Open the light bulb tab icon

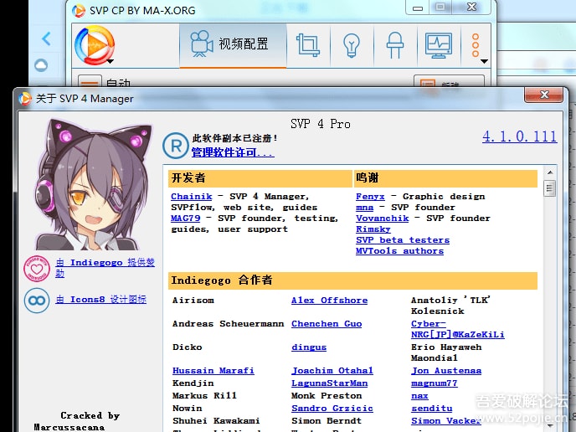[x=352, y=45]
